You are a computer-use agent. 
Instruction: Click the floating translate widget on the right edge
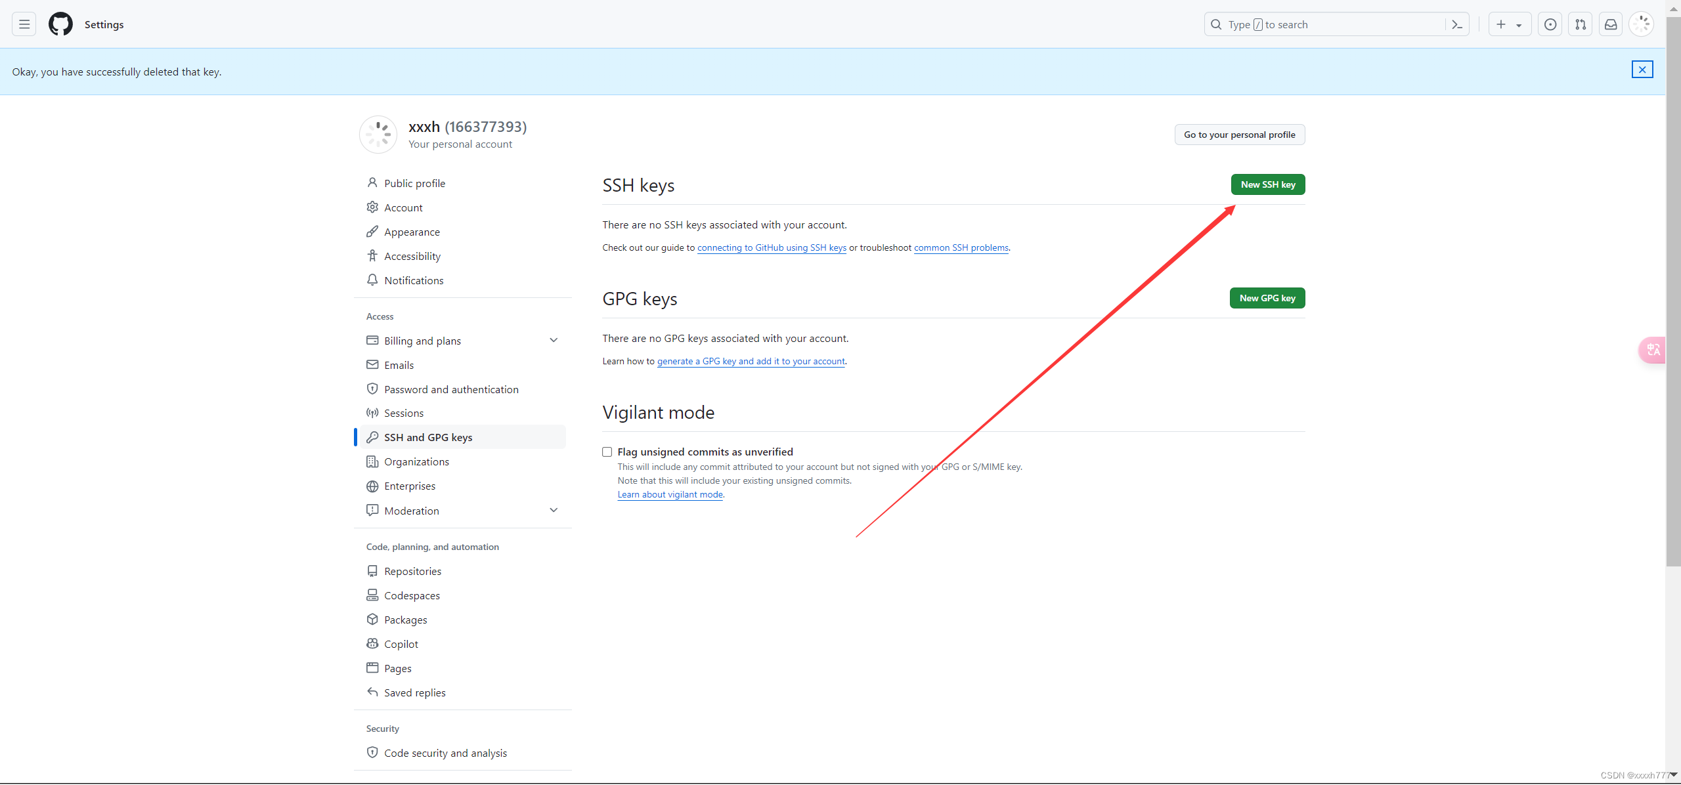pyautogui.click(x=1653, y=350)
